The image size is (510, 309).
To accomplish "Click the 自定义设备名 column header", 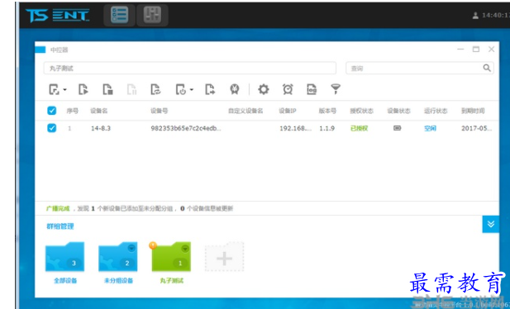I will tap(245, 111).
